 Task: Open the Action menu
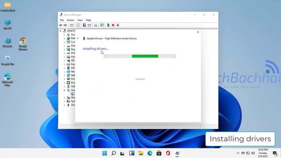70,20
